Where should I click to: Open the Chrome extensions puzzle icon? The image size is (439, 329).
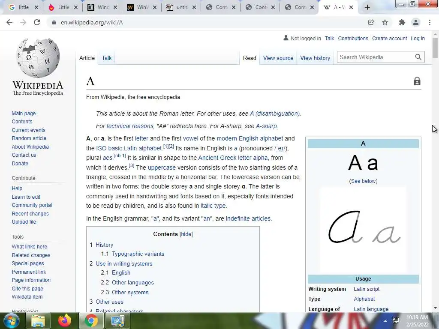tap(402, 22)
